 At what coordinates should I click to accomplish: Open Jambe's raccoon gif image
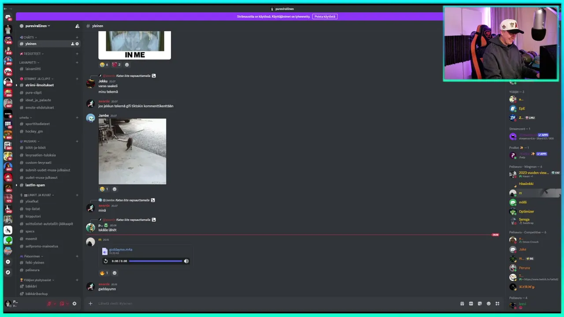pyautogui.click(x=132, y=151)
